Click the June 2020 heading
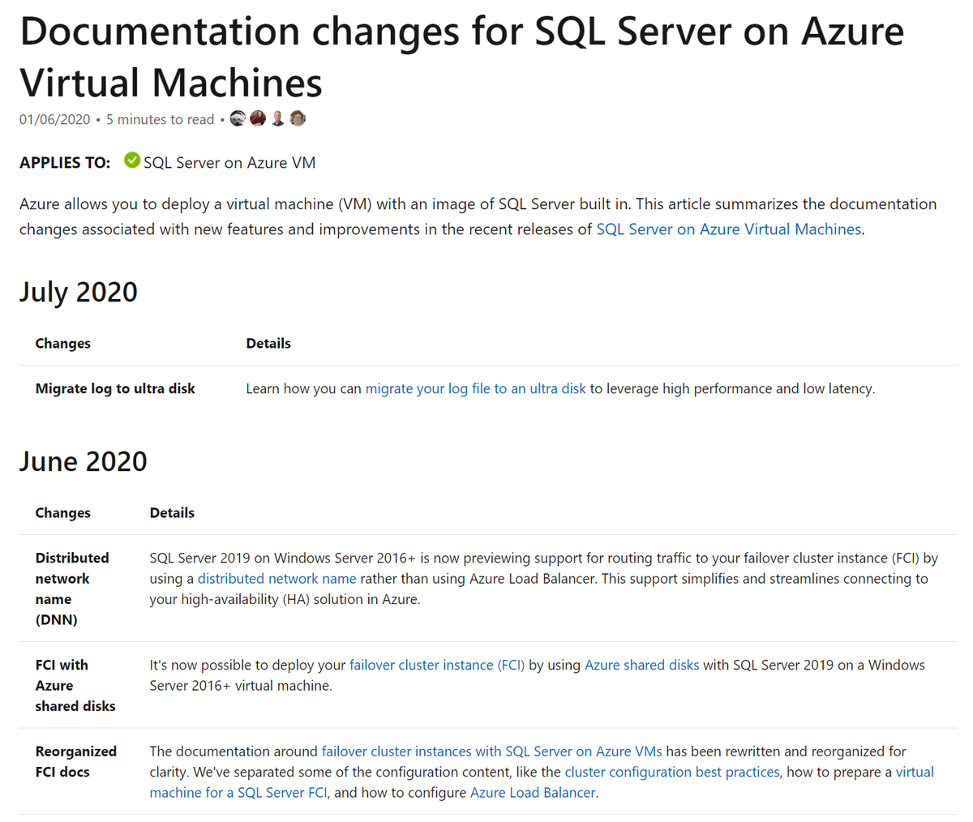Viewport: 973px width, 822px height. click(x=84, y=461)
